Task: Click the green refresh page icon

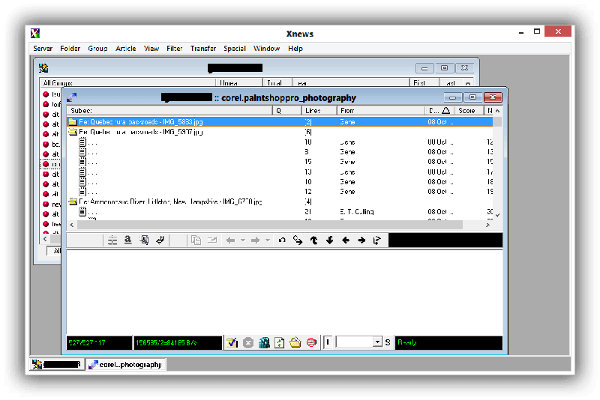Action: tap(280, 342)
